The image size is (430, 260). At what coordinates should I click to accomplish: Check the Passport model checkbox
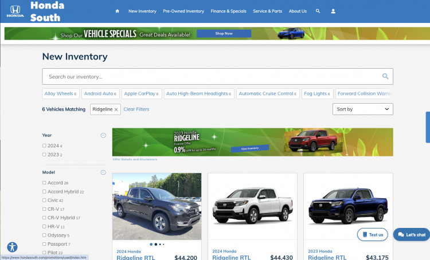(44, 244)
